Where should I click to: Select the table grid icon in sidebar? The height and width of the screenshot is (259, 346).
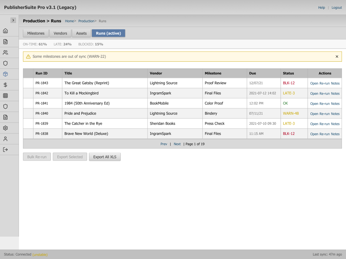coord(5,96)
